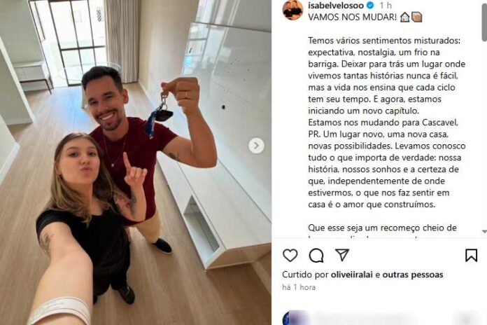The image size is (487, 325).
Task: Click the house emoji in the caption
Action: pos(404,17)
